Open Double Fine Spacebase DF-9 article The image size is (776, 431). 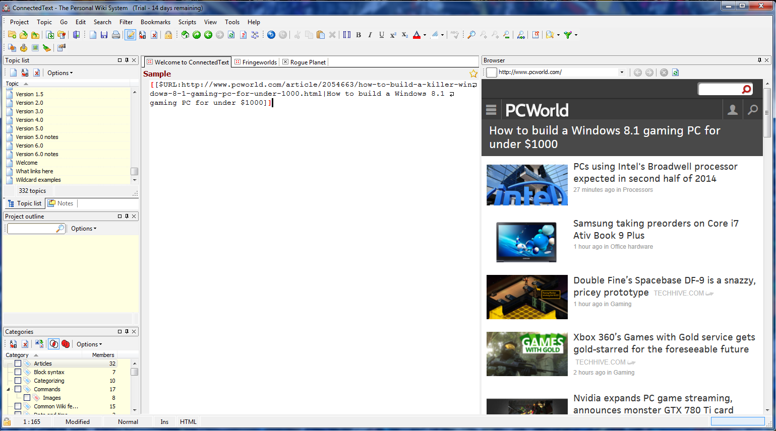click(x=664, y=286)
